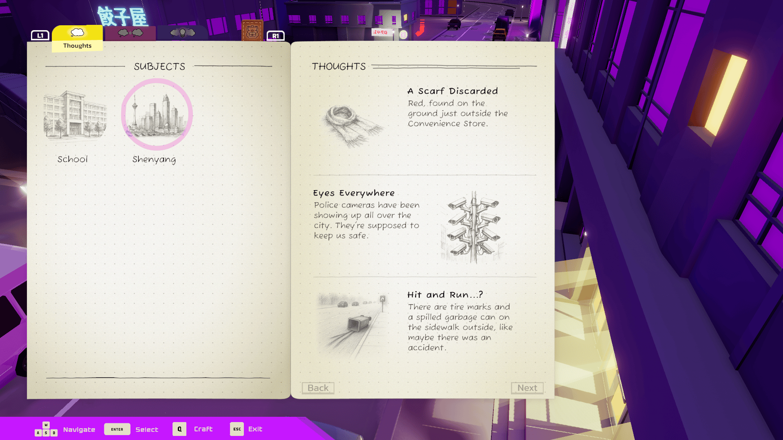Open the "Eyes Everywhere" thought title
Viewport: 783px width, 440px height.
pyautogui.click(x=354, y=193)
